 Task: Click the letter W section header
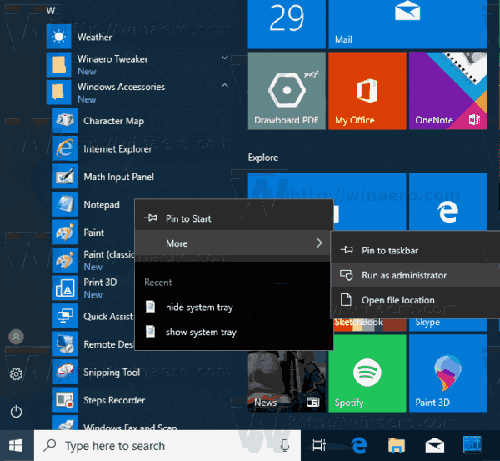51,11
